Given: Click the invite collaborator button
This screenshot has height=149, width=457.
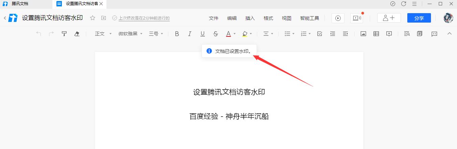Looking at the screenshot, I should tap(389, 18).
